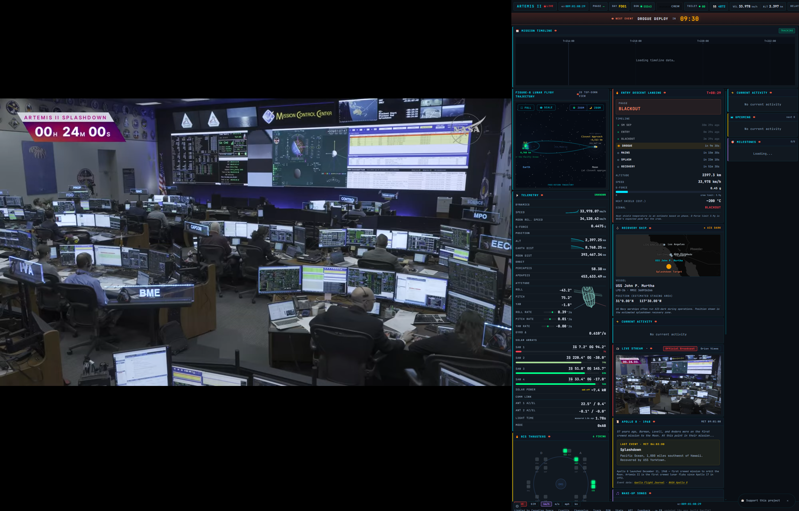799x511 pixels.
Task: Zoom to Earth in trajectory view
Action: click(578, 108)
